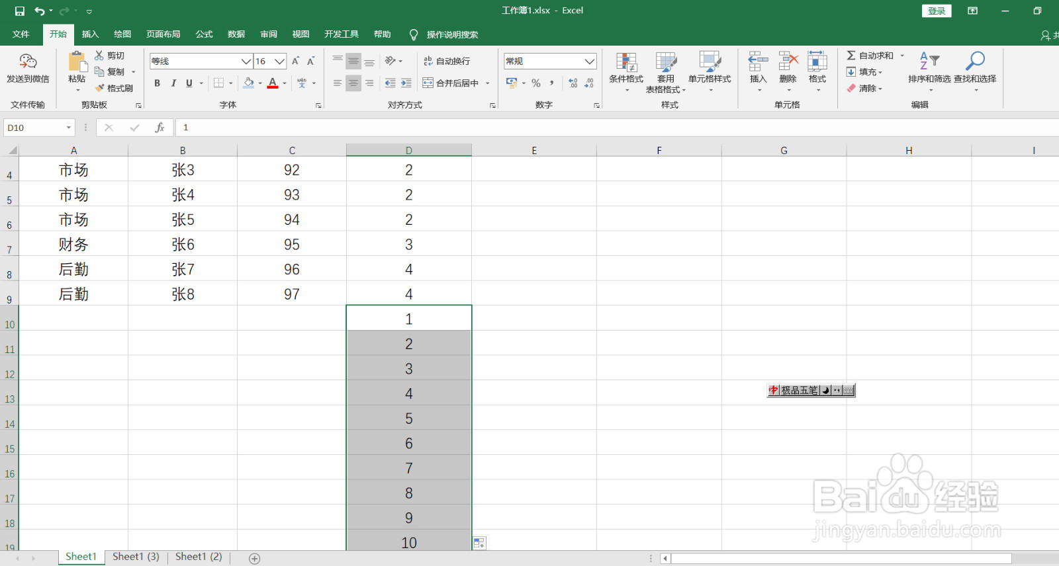Open the font name dropdown
Image resolution: width=1059 pixels, height=566 pixels.
[246, 61]
